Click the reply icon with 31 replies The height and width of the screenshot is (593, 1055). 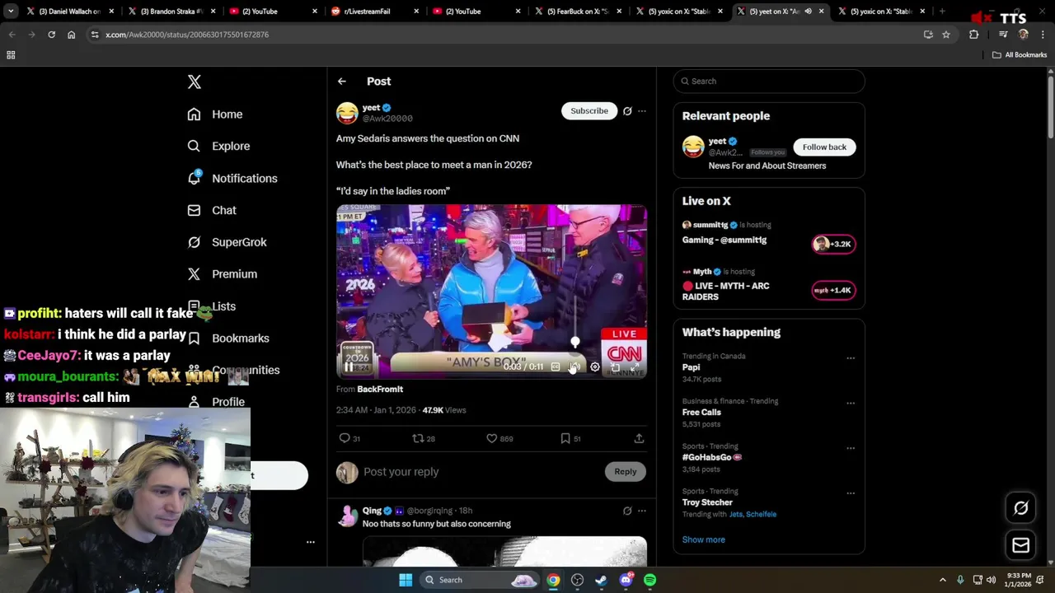tap(345, 438)
